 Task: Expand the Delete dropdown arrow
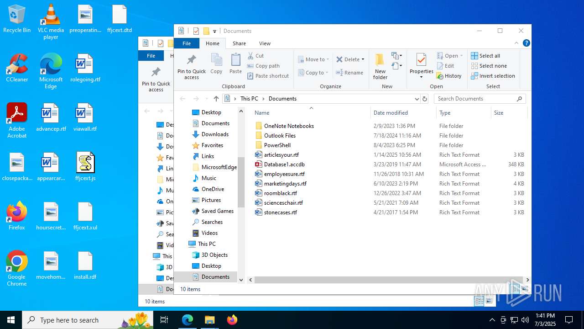coord(363,59)
